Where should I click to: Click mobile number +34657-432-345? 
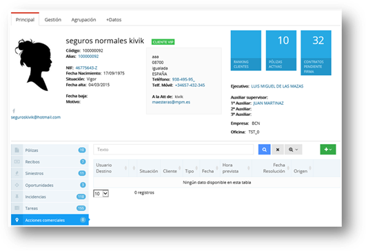point(190,85)
